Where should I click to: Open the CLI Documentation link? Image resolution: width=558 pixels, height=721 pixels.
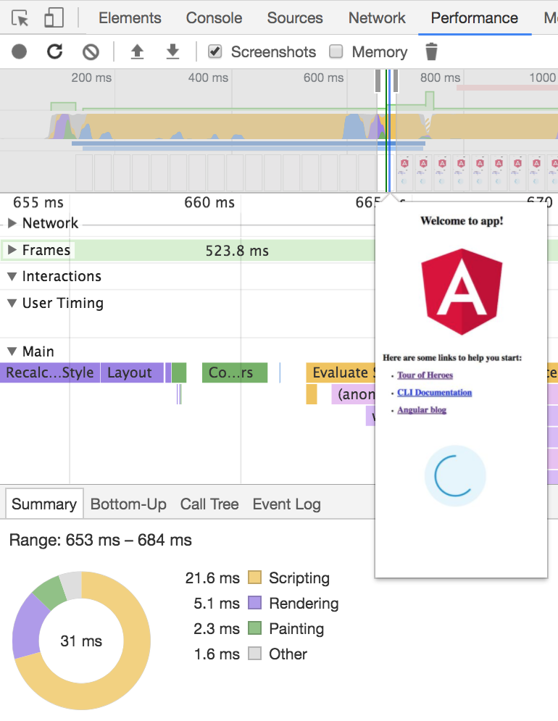(435, 393)
